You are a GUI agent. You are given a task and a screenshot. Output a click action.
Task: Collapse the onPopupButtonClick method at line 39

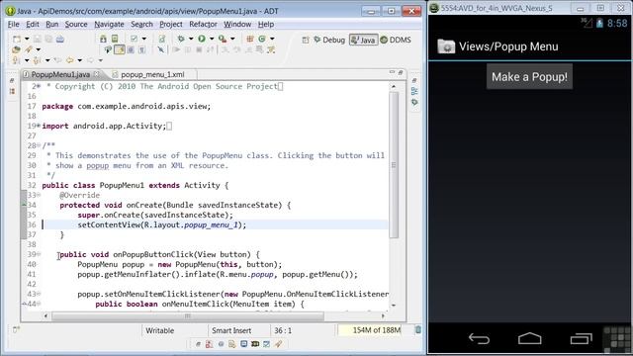tap(39, 254)
